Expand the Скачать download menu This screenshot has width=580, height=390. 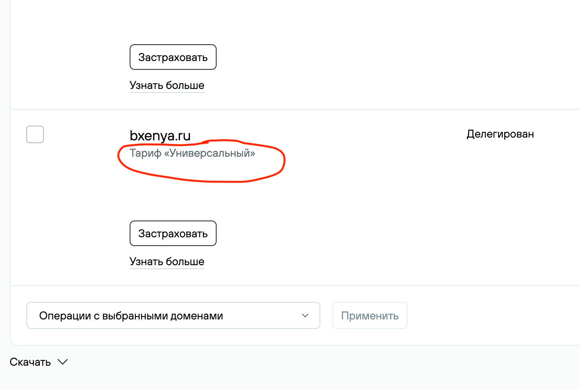(x=38, y=362)
